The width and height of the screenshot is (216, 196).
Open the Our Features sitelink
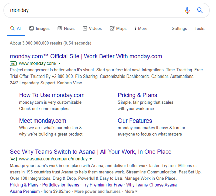tap(135, 121)
